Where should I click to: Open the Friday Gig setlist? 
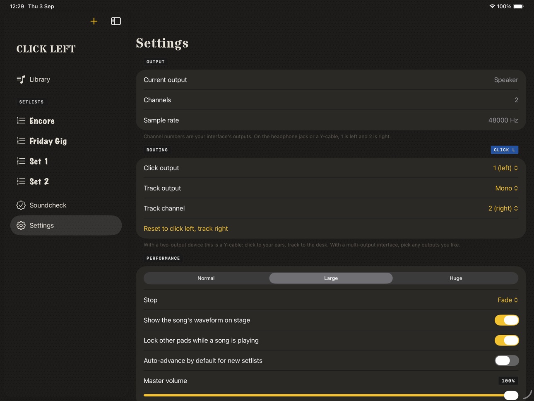pyautogui.click(x=66, y=141)
